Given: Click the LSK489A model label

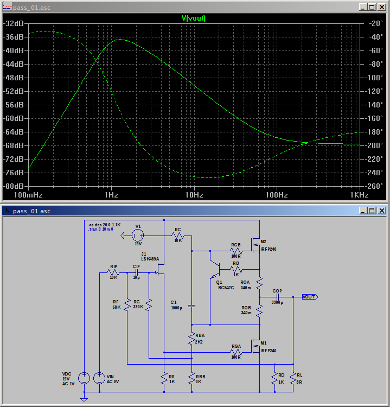Looking at the screenshot, I should [150, 259].
